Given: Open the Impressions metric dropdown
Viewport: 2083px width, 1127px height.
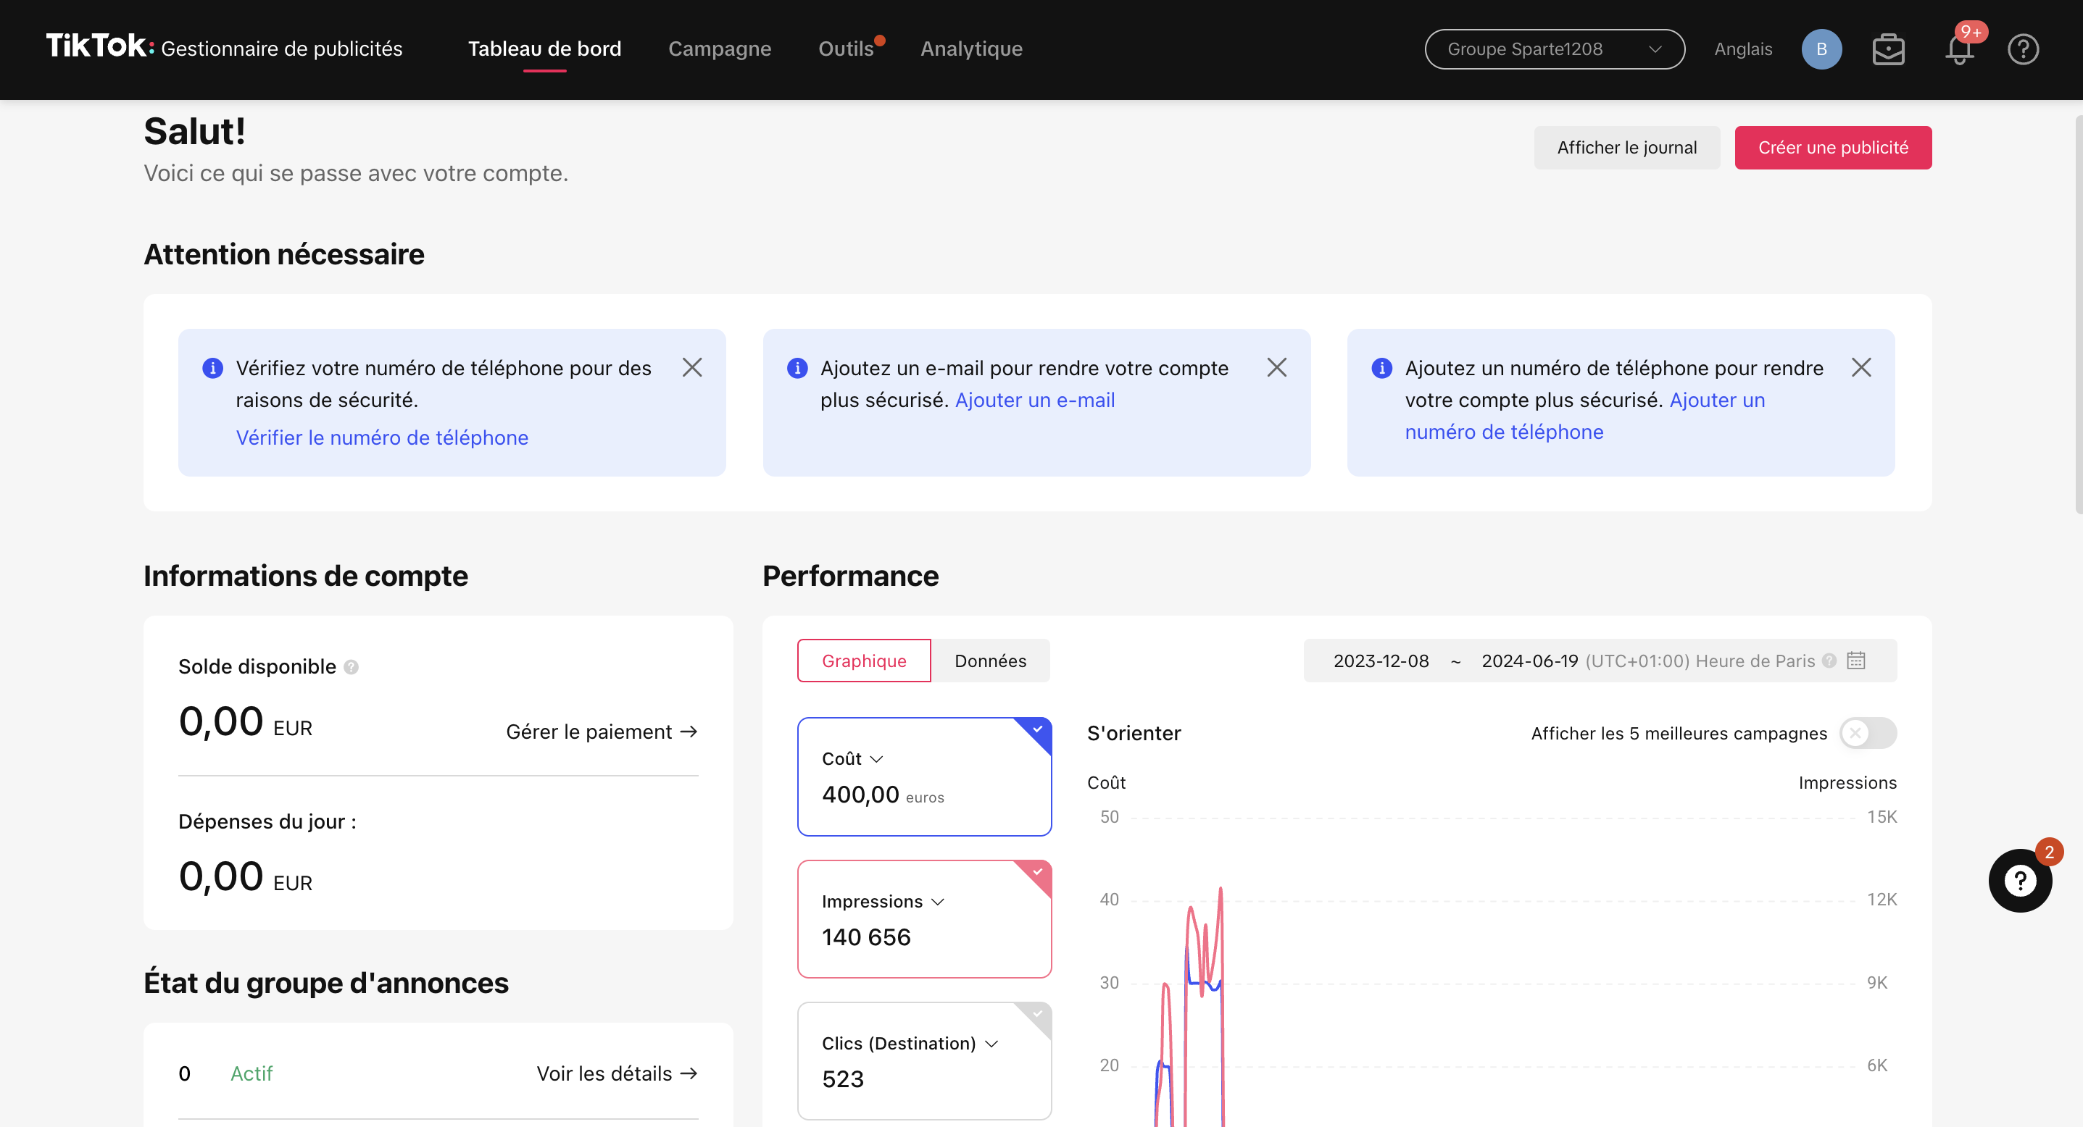Looking at the screenshot, I should tap(938, 902).
